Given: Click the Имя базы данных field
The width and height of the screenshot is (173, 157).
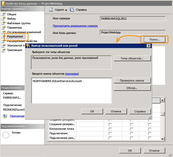Looking at the screenshot, I should tap(133, 32).
